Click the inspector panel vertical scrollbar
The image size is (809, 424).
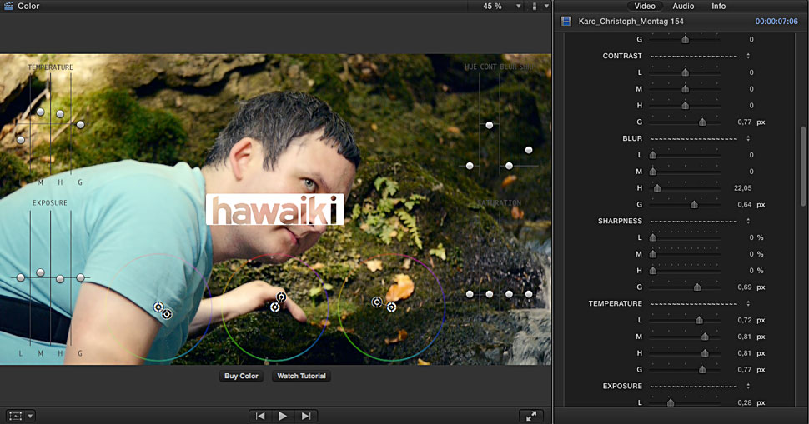[x=803, y=167]
